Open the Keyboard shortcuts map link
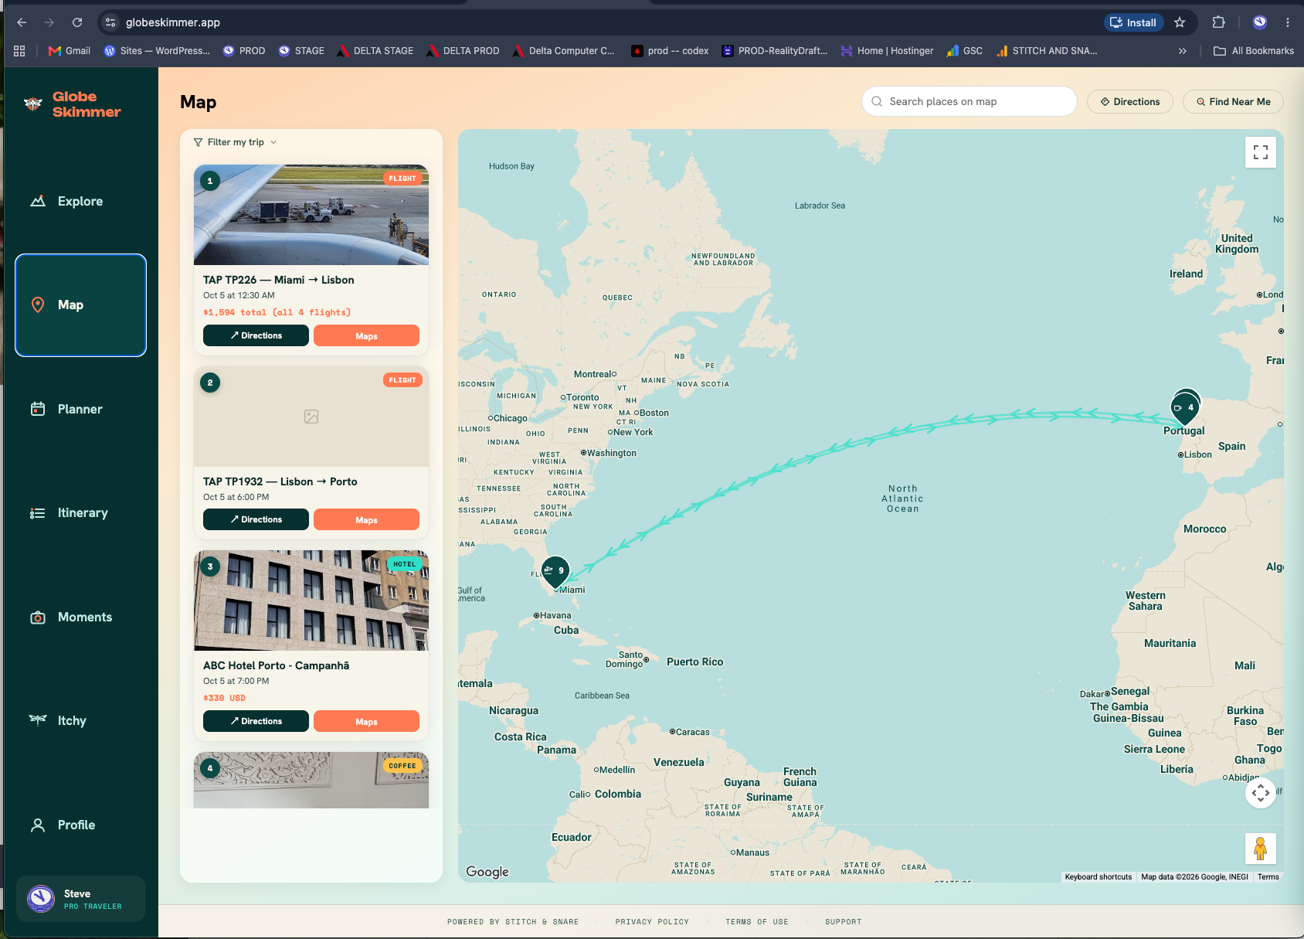 click(1098, 876)
